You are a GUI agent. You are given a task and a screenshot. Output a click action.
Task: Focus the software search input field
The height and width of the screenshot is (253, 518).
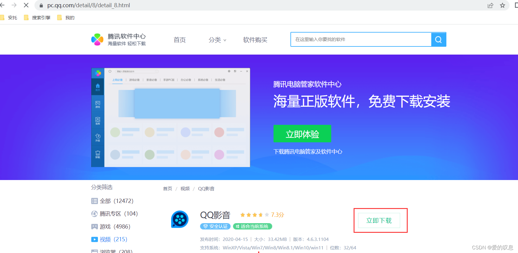coord(361,40)
